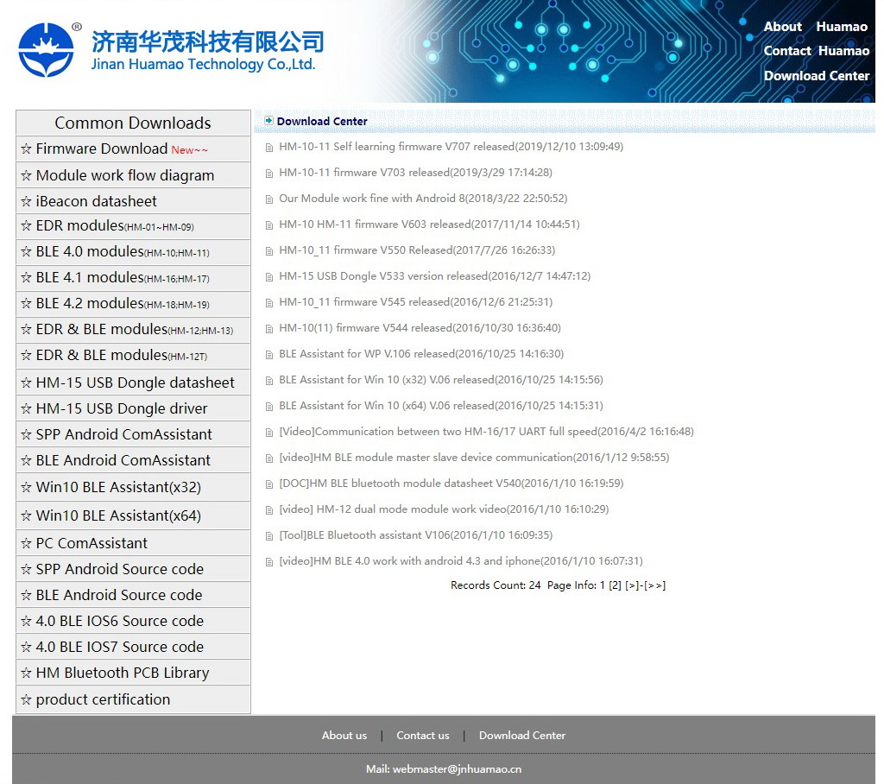The height and width of the screenshot is (784, 884).
Task: Go to page 2 of records
Action: (615, 585)
